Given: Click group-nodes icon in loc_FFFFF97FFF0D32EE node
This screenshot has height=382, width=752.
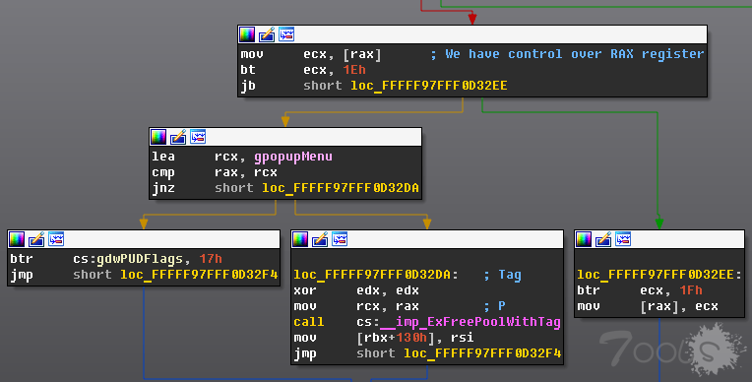Looking at the screenshot, I should pyautogui.click(x=623, y=239).
